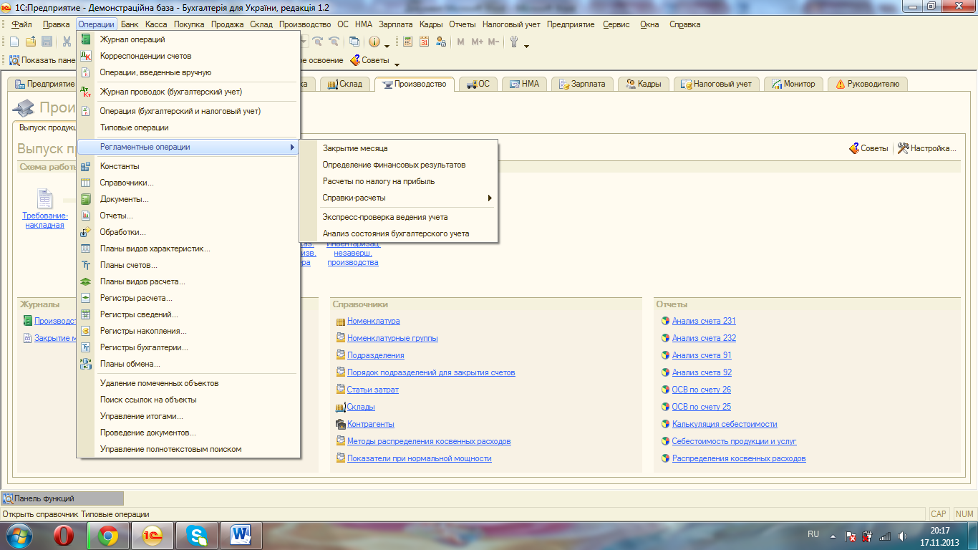
Task: Click the RU language indicator
Action: (813, 534)
